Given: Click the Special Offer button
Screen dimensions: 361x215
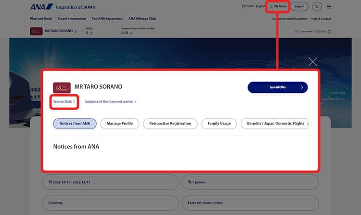Looking at the screenshot, I should [277, 88].
